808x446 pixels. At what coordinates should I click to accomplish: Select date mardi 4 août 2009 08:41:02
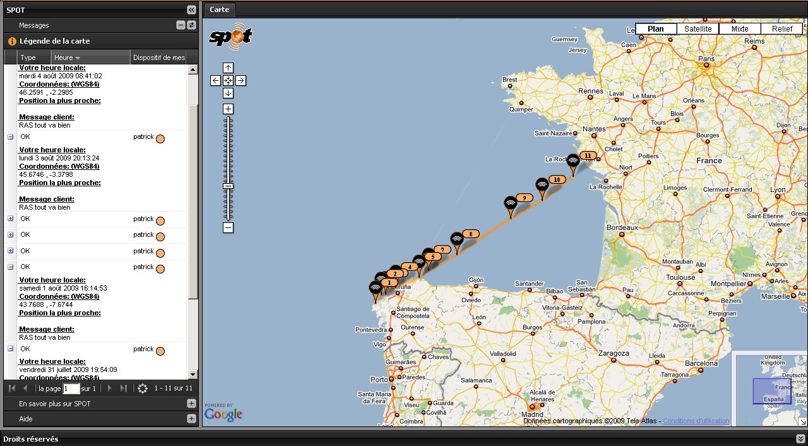(61, 76)
